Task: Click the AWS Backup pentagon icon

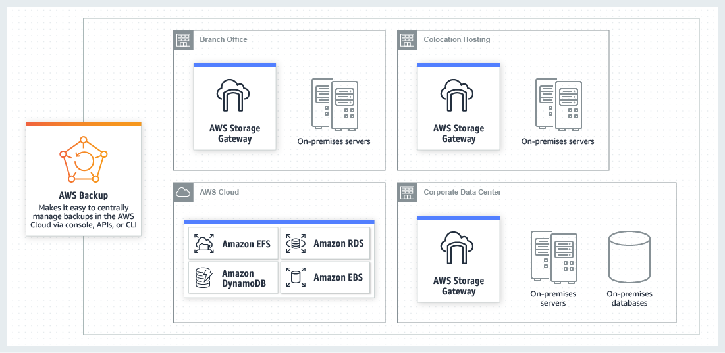Action: click(x=83, y=160)
